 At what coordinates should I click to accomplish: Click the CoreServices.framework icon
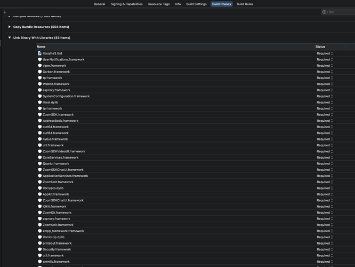[x=40, y=158]
